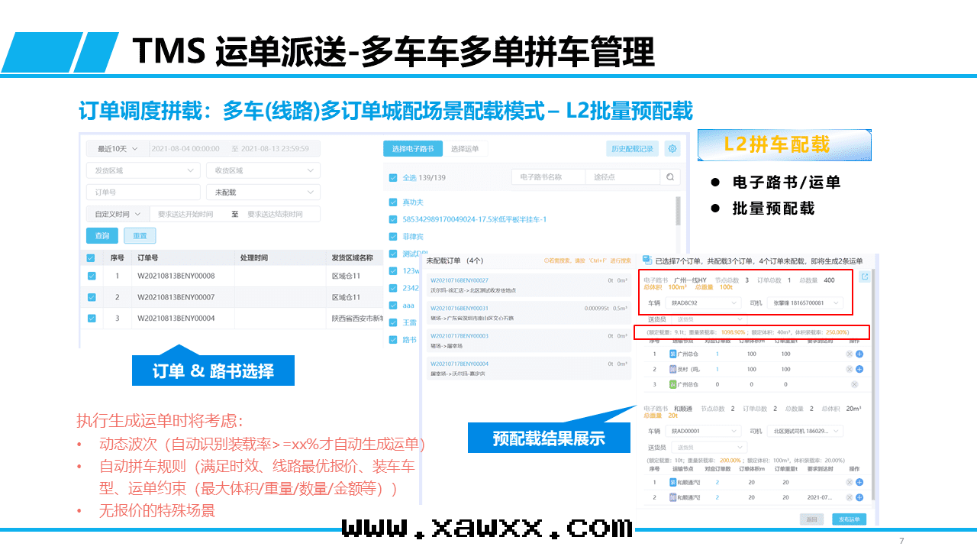Image resolution: width=977 pixels, height=550 pixels.
Task: Click the search magnifier next to 途径点
Action: click(x=669, y=177)
